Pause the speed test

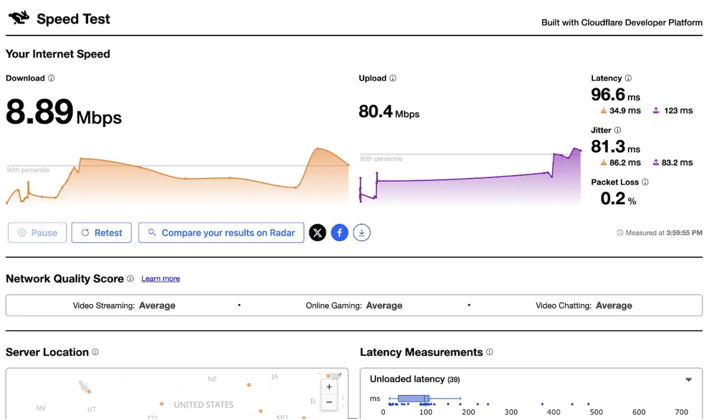point(37,232)
